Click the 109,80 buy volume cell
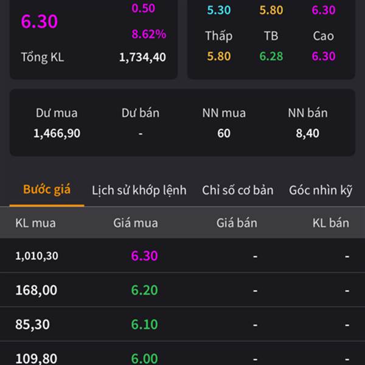The height and width of the screenshot is (365, 365). pos(36,358)
